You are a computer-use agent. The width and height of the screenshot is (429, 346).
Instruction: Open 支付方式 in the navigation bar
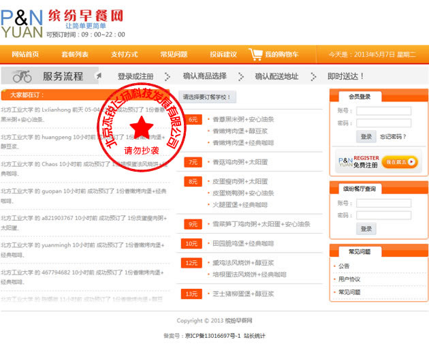[124, 54]
